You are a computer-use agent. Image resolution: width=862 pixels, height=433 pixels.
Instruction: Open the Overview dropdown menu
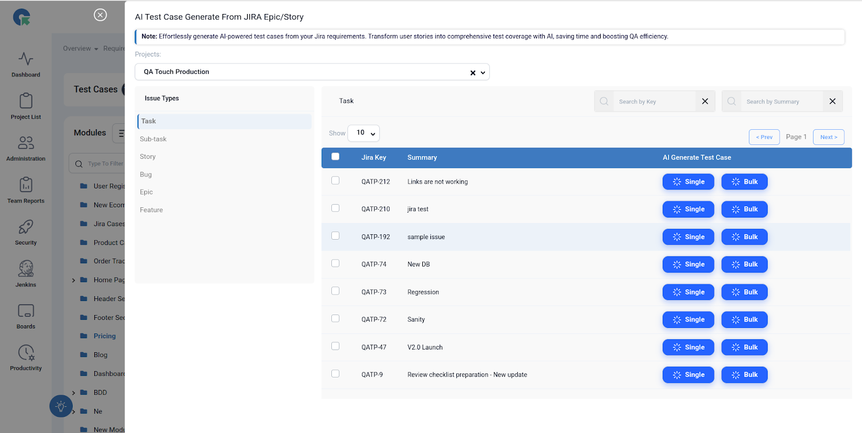(x=80, y=48)
